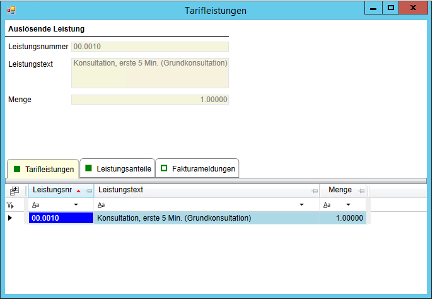Close the Tarifleistungen window
The image size is (435, 302).
[414, 8]
